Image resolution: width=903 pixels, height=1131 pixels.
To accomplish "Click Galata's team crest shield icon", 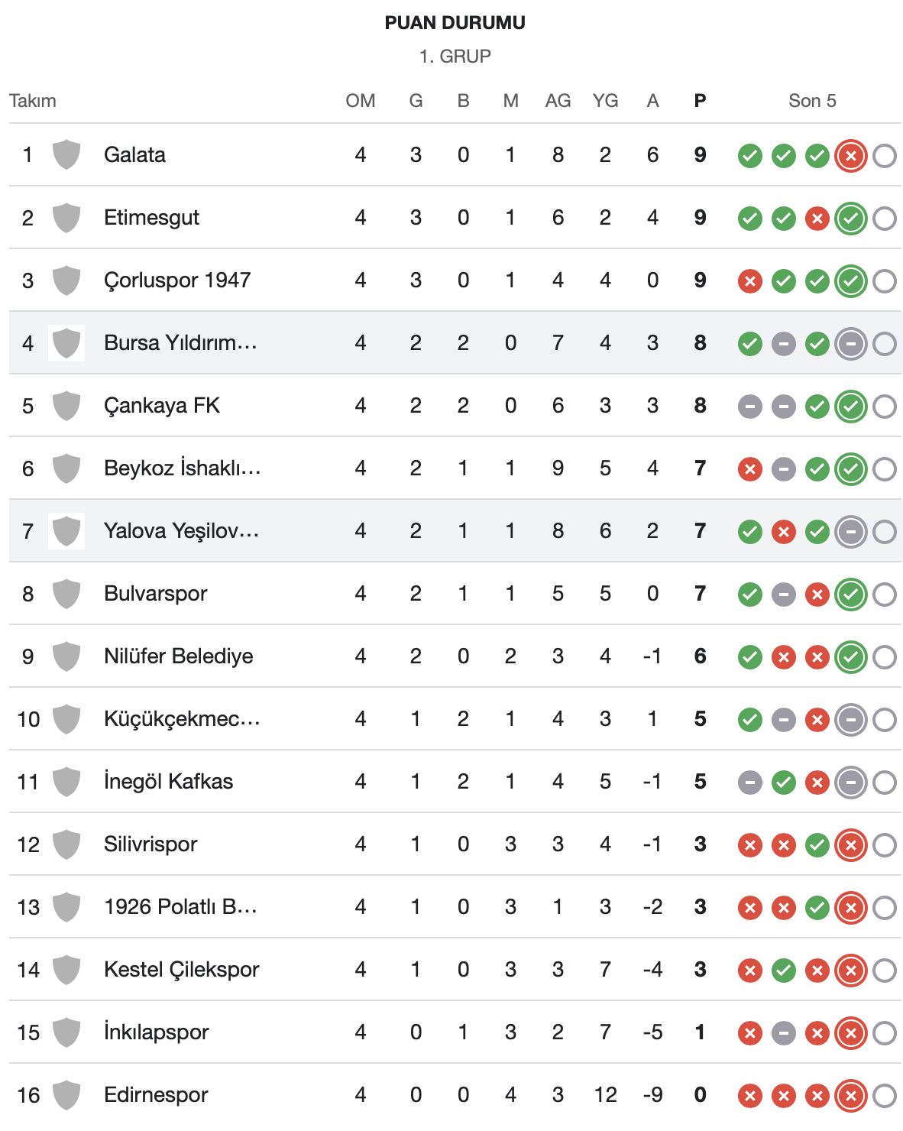I will 66,155.
